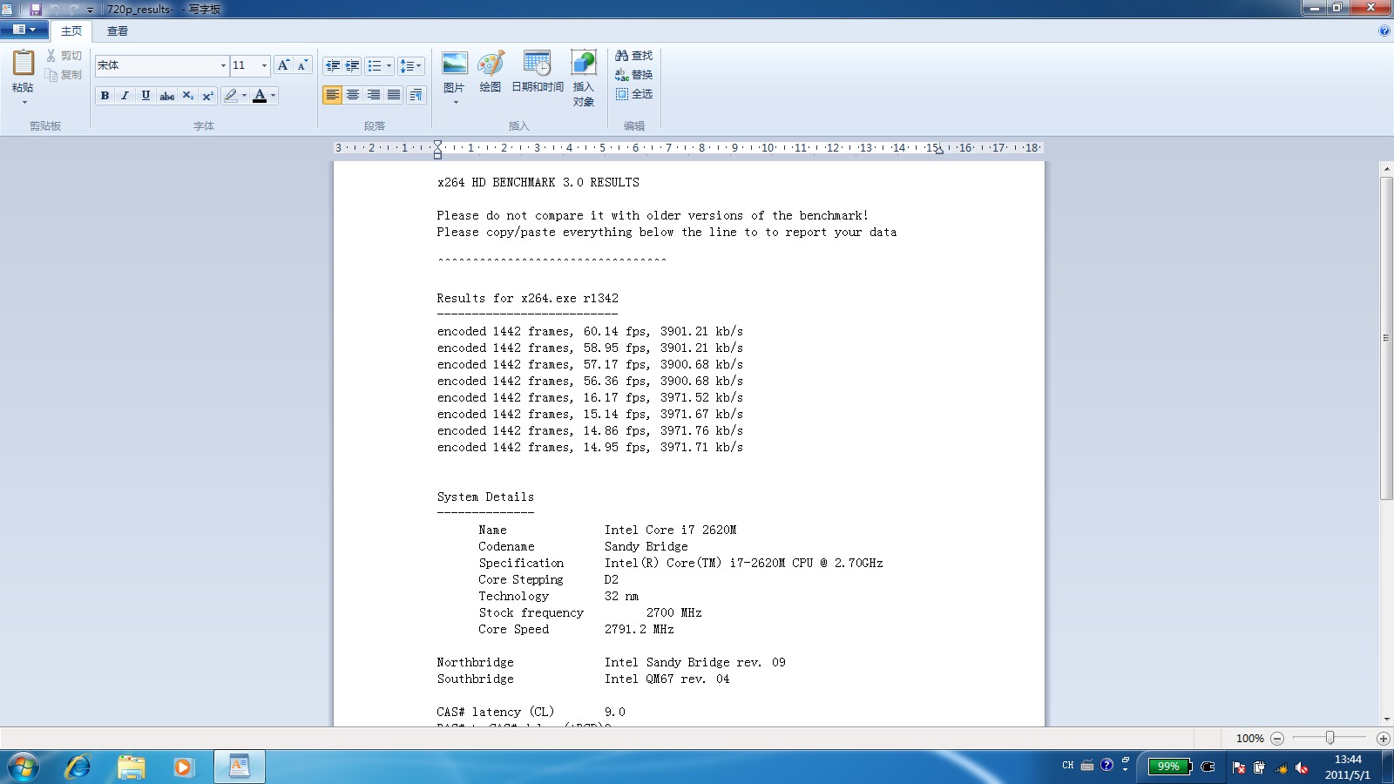Open the paragraph settings dialog icon

(416, 95)
